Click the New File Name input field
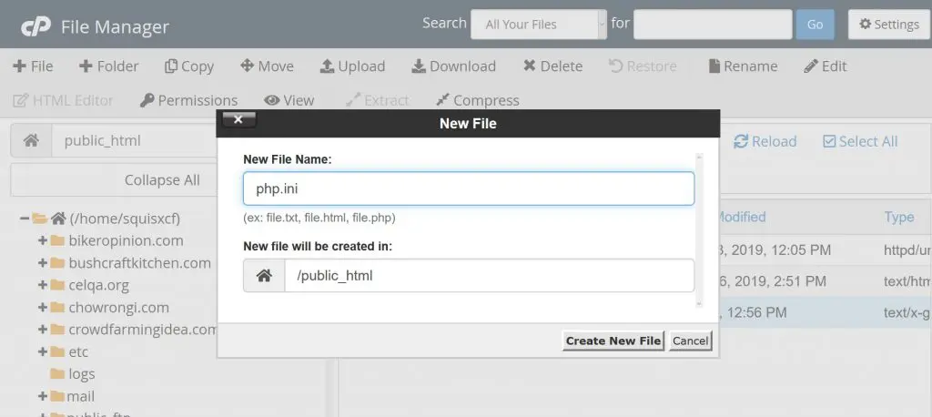932x417 pixels. 468,188
